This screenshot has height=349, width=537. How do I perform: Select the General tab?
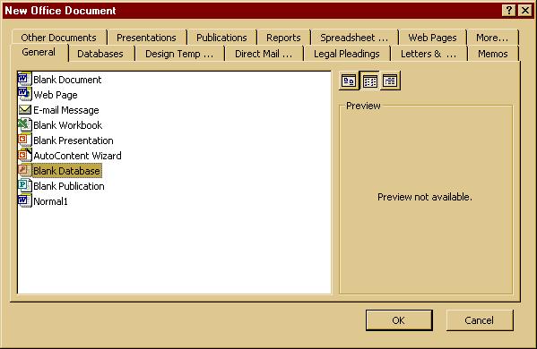39,52
